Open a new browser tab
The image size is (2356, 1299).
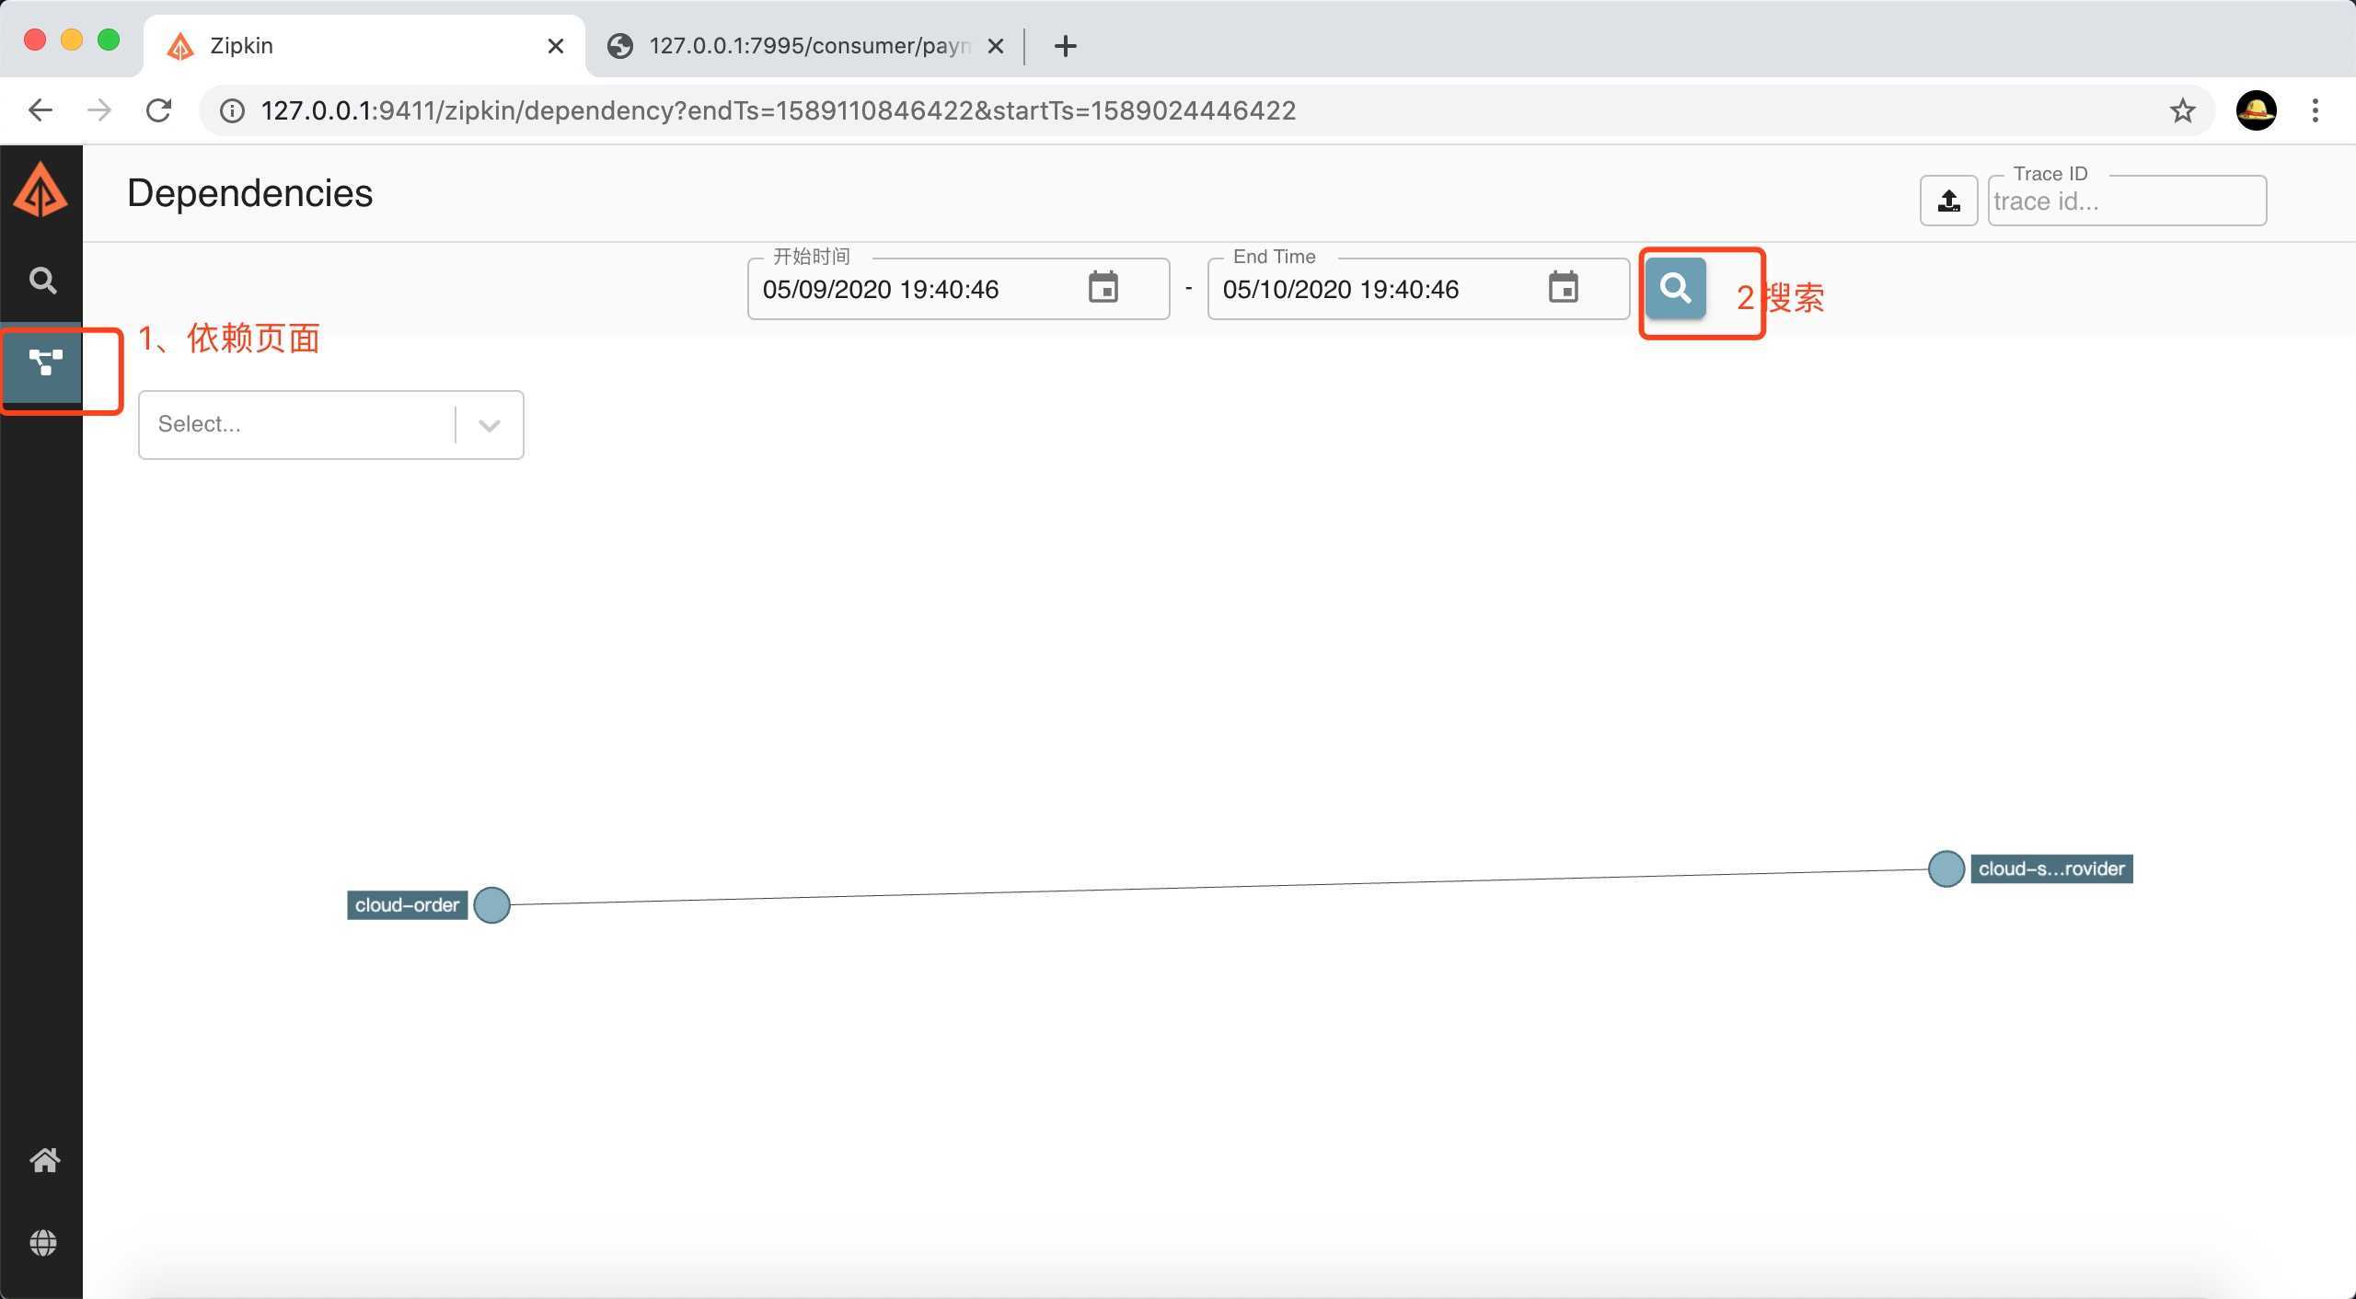[1065, 46]
